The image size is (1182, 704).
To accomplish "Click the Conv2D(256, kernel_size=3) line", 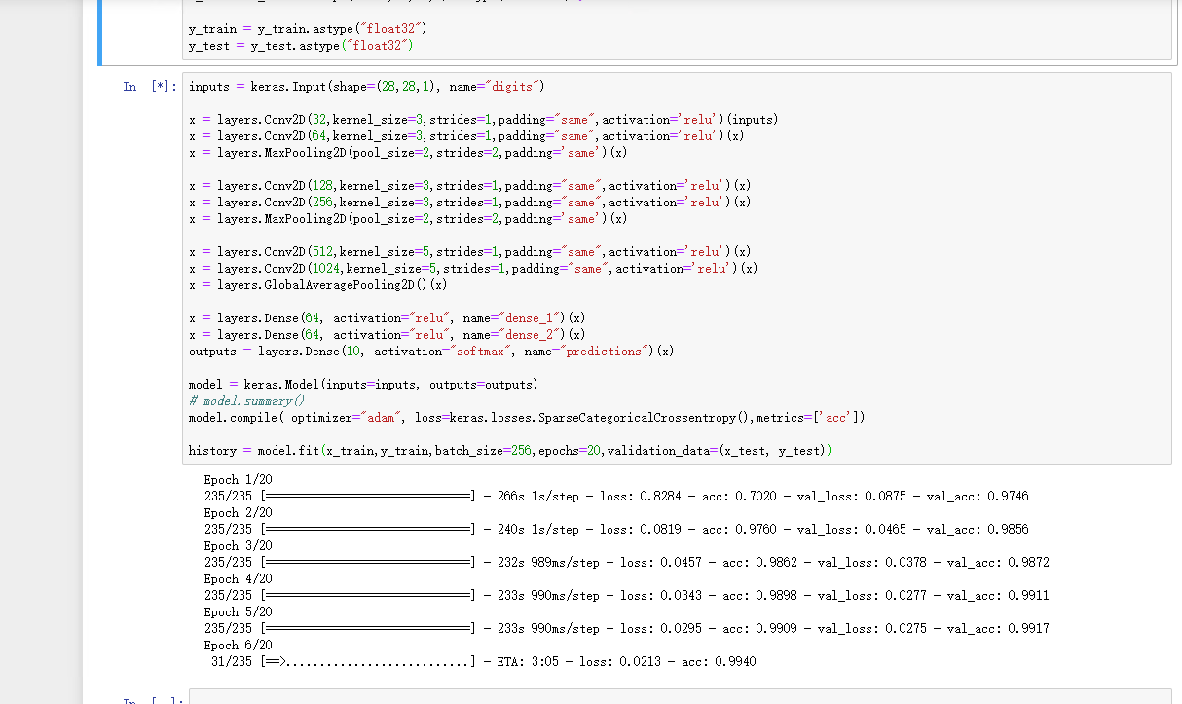I will click(x=469, y=203).
